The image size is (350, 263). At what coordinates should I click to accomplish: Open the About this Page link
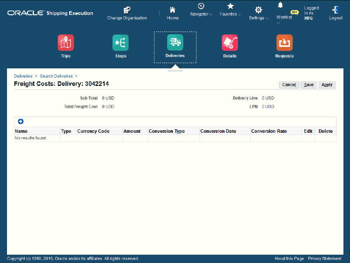(289, 259)
